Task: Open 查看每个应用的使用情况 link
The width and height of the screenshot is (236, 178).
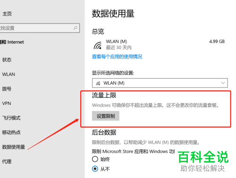Action: pyautogui.click(x=117, y=57)
